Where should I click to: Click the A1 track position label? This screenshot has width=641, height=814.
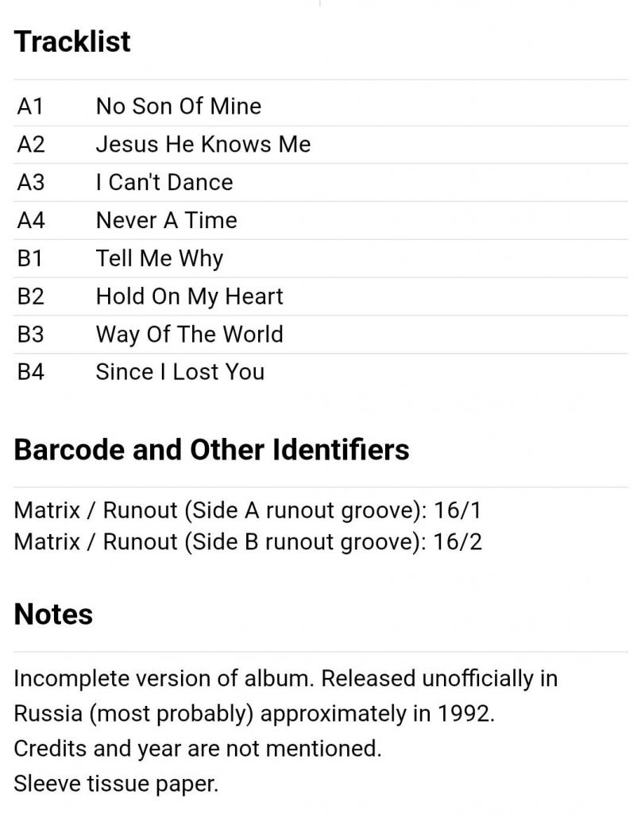[31, 107]
